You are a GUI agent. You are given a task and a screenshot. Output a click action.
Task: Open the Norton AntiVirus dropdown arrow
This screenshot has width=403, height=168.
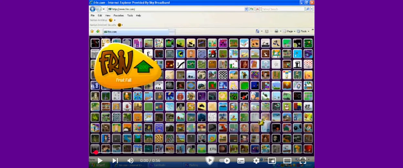coord(115,20)
